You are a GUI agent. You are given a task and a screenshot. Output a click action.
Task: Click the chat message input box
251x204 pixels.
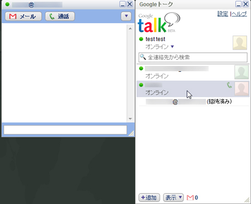pyautogui.click(x=65, y=130)
